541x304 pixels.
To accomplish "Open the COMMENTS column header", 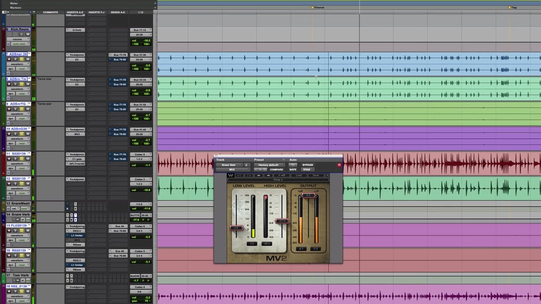I will [x=50, y=12].
